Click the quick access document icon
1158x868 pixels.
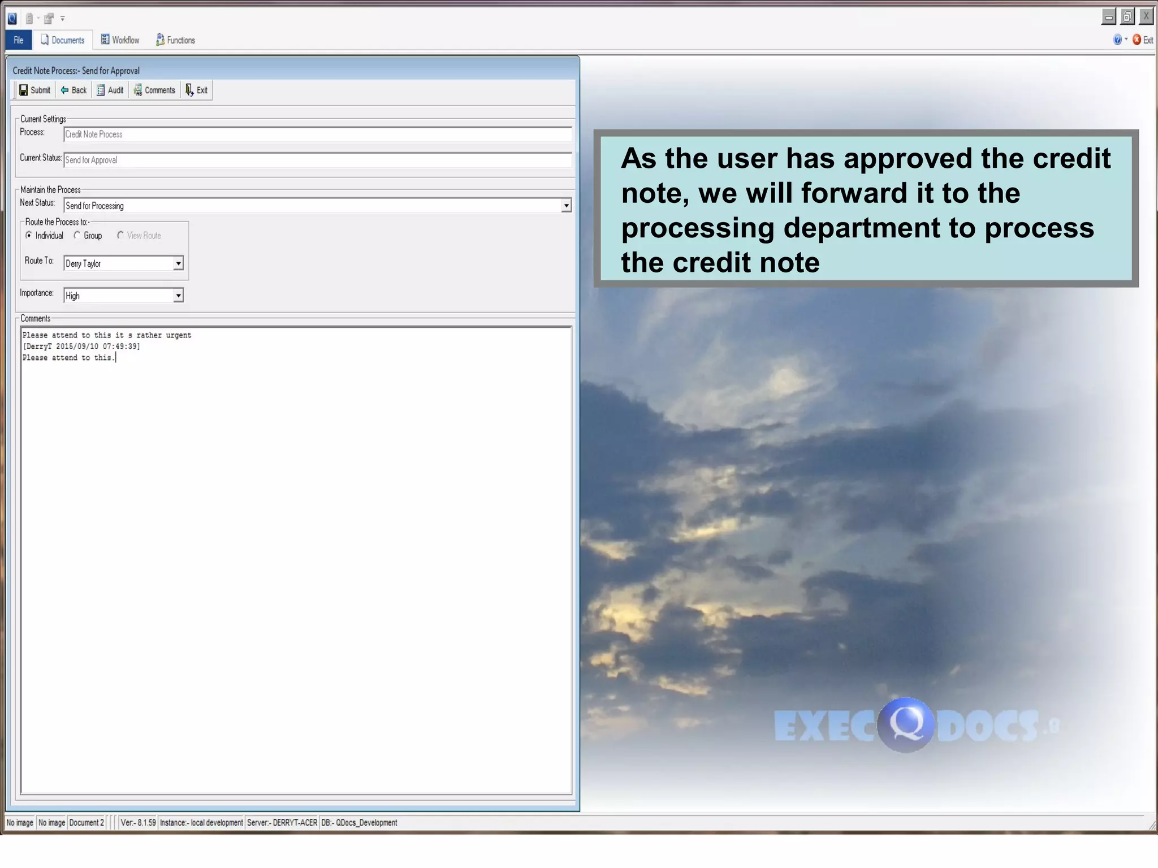click(29, 19)
